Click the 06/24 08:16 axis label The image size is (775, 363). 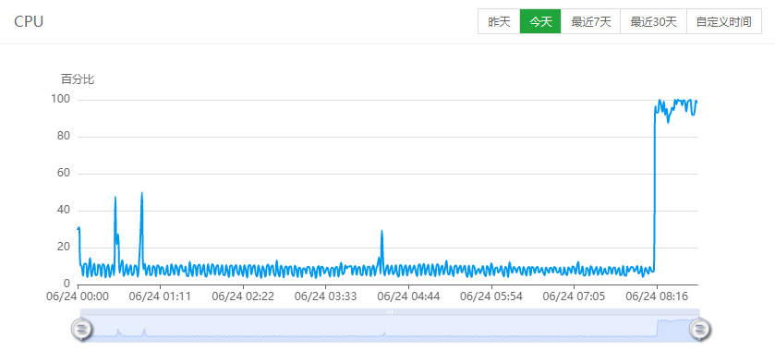[657, 296]
